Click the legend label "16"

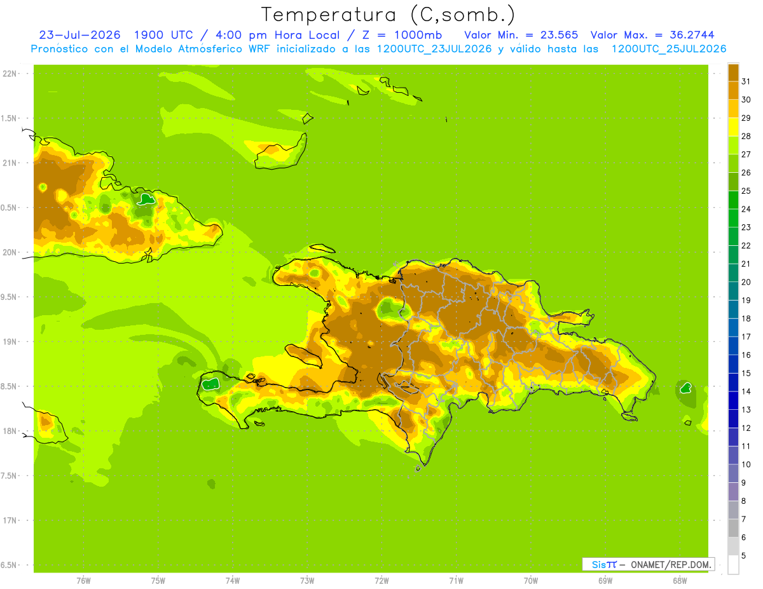pos(746,355)
